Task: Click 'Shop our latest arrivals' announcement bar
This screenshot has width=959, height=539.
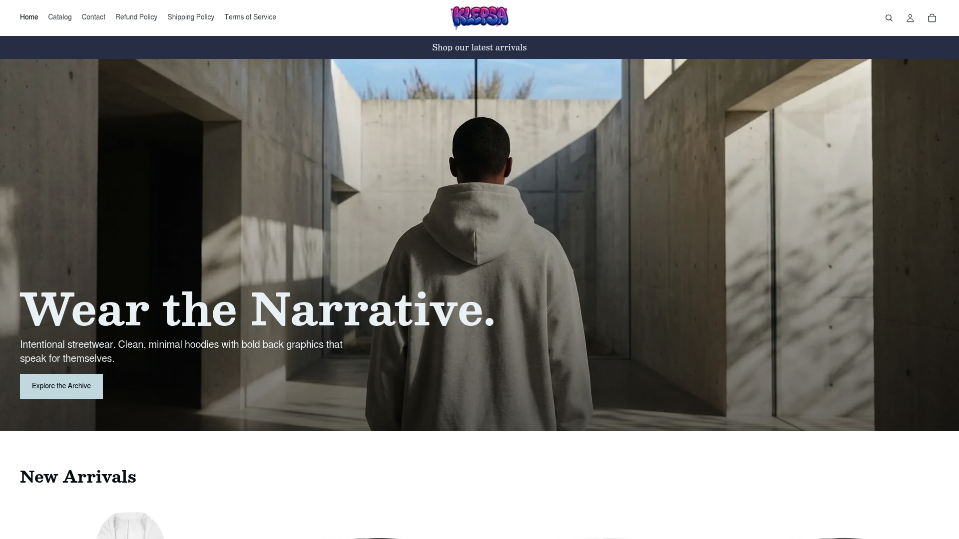Action: 479,47
